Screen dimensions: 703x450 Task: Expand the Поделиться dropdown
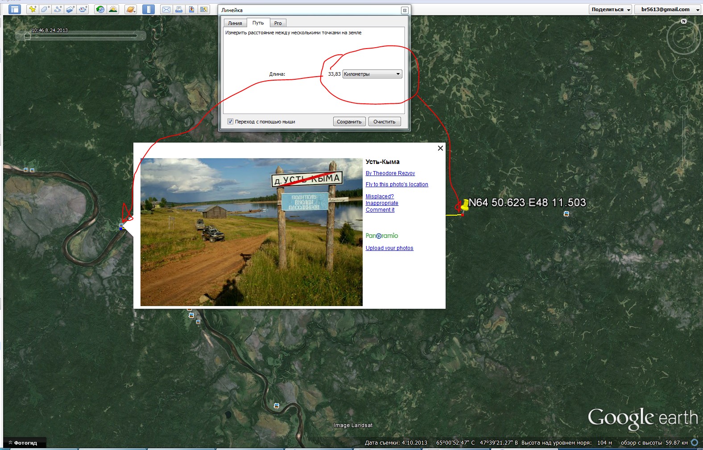[x=610, y=9]
